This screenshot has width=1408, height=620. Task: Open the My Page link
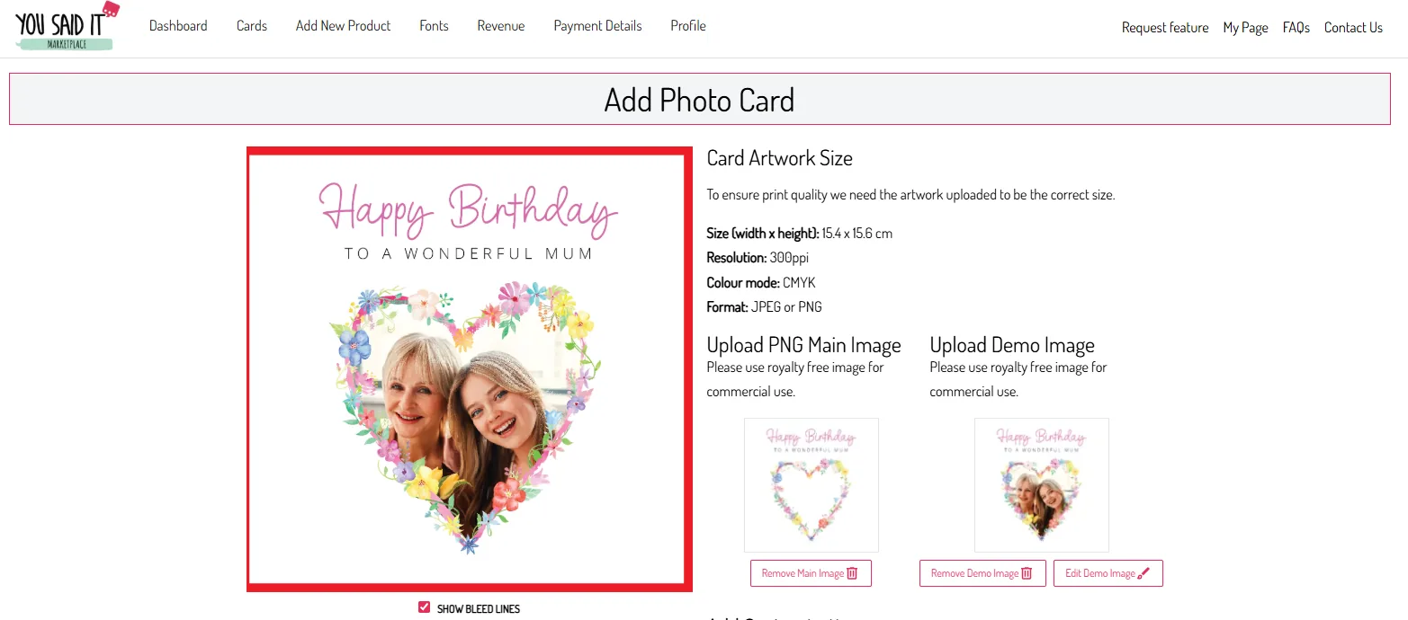pyautogui.click(x=1245, y=28)
